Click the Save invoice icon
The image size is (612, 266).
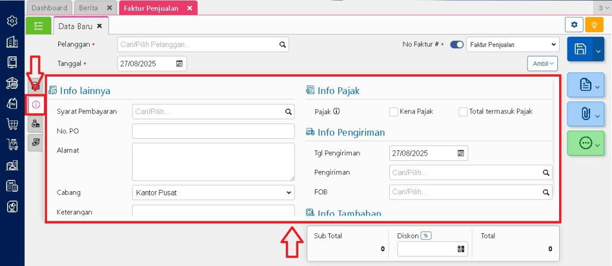(x=581, y=49)
